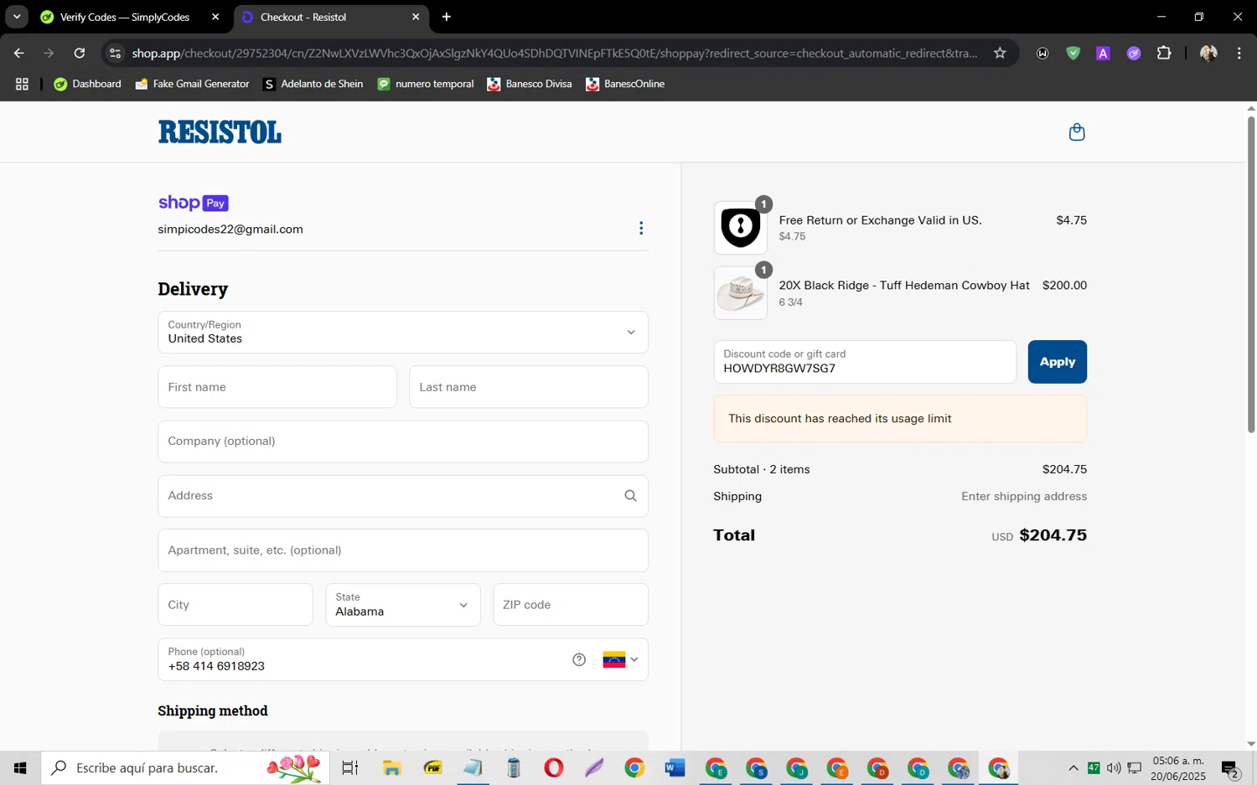Open File Explorer from the taskbar
This screenshot has height=785, width=1257.
[391, 767]
